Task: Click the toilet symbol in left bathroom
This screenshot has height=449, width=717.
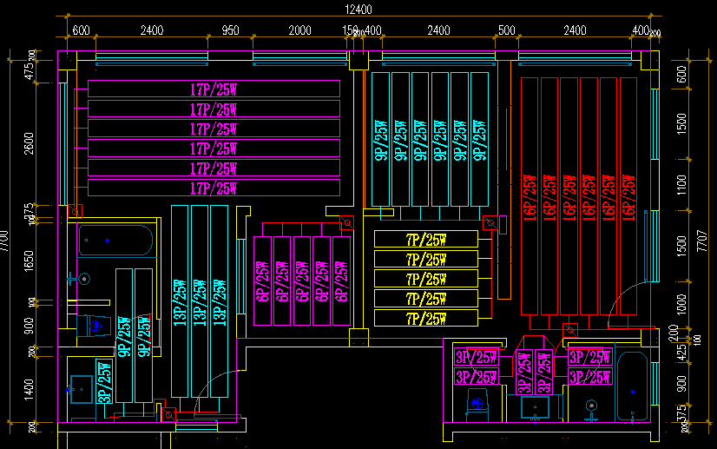Action: (x=95, y=326)
